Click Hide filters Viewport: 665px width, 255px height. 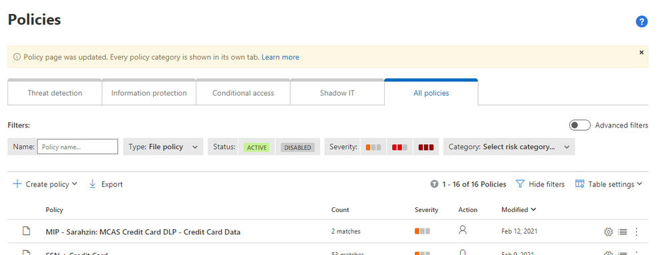click(x=541, y=184)
